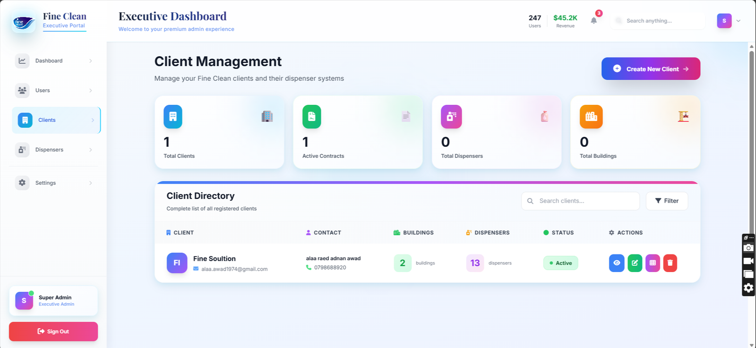The width and height of the screenshot is (756, 348).
Task: Click the bottle emoji on Total Dispensers card
Action: pos(544,116)
